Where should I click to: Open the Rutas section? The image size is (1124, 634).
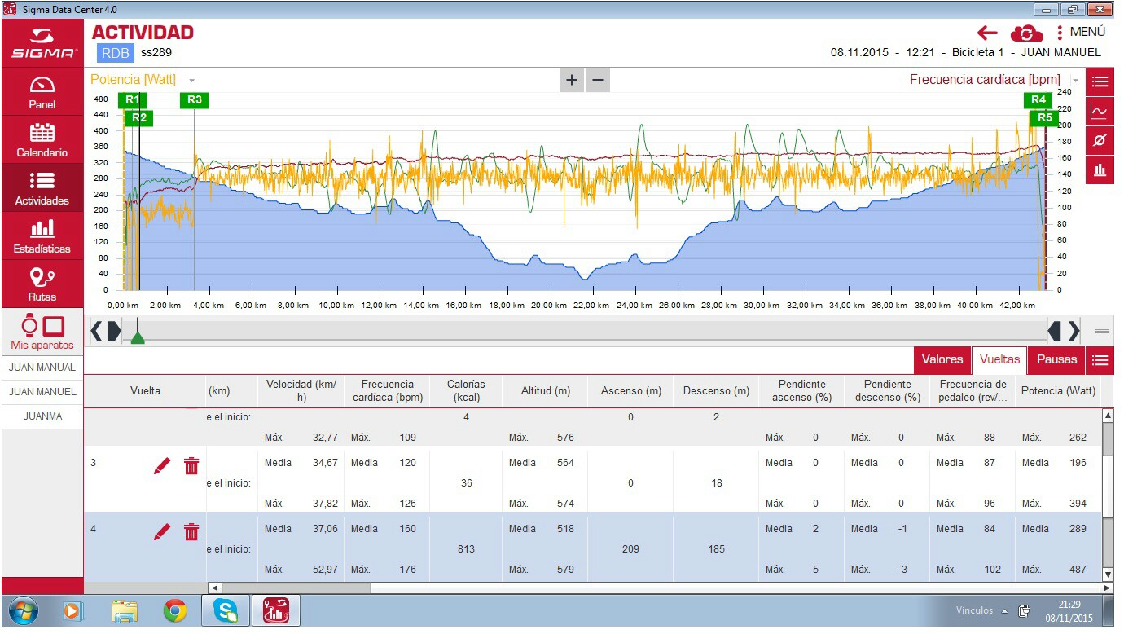point(42,284)
